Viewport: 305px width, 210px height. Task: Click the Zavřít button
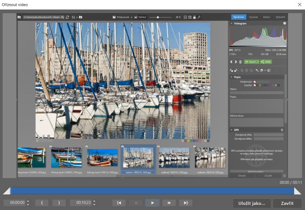pos(287,203)
